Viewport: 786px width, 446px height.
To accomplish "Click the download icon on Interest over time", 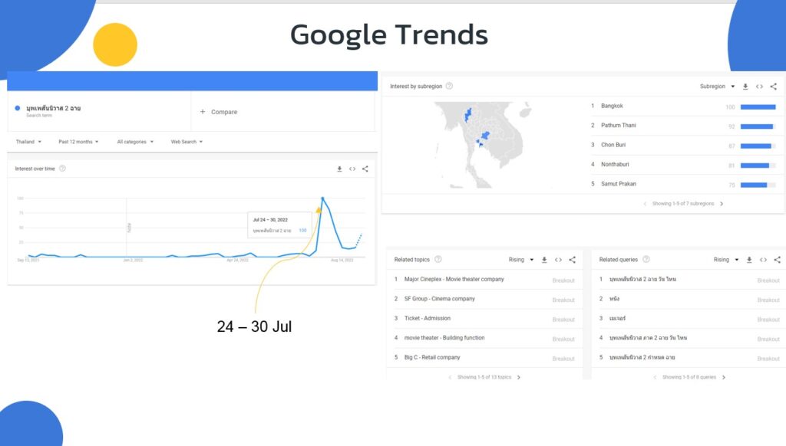I will 340,168.
